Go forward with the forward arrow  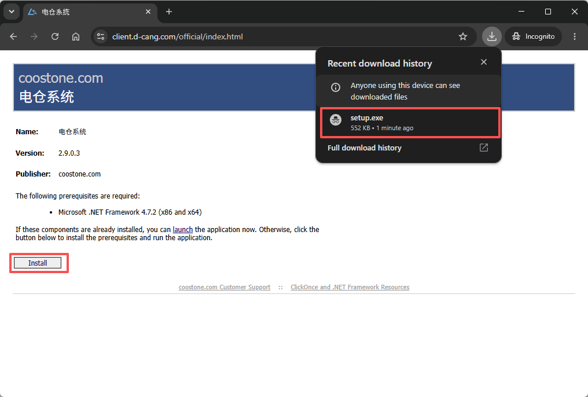tap(34, 36)
